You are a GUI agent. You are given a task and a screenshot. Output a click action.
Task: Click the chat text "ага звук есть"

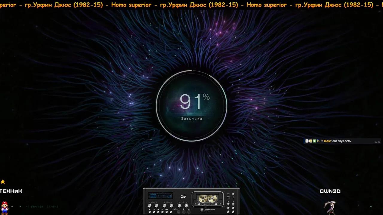[x=342, y=141]
